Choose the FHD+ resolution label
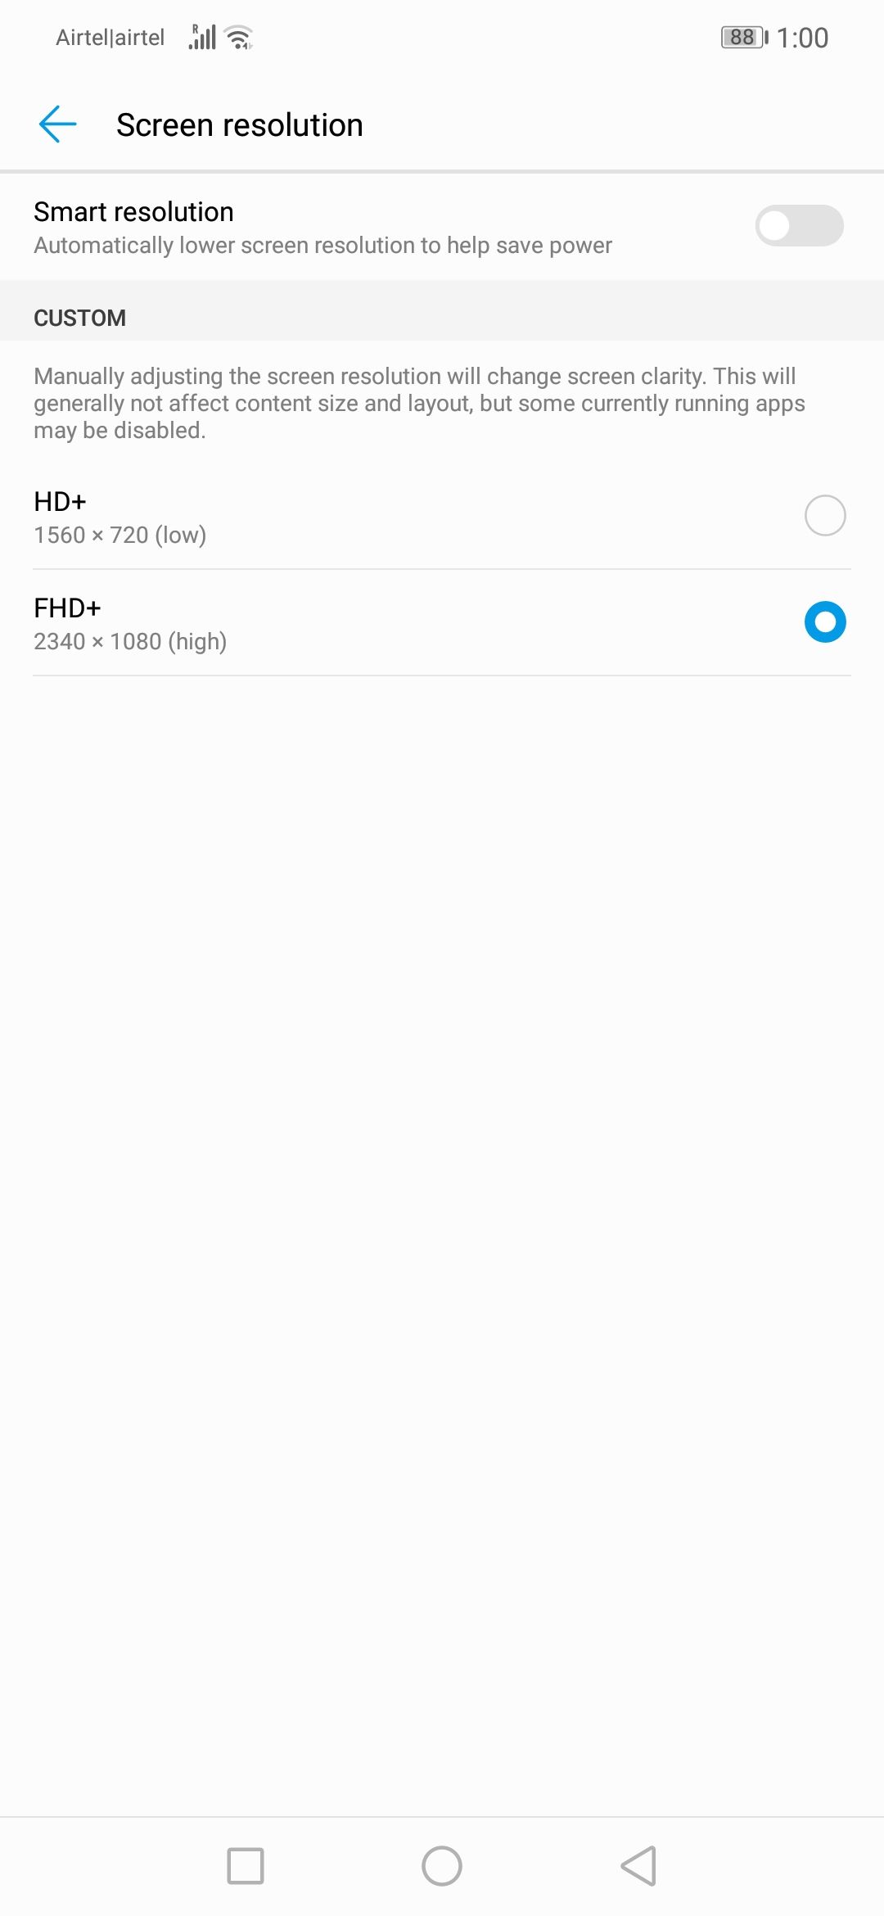 (67, 608)
